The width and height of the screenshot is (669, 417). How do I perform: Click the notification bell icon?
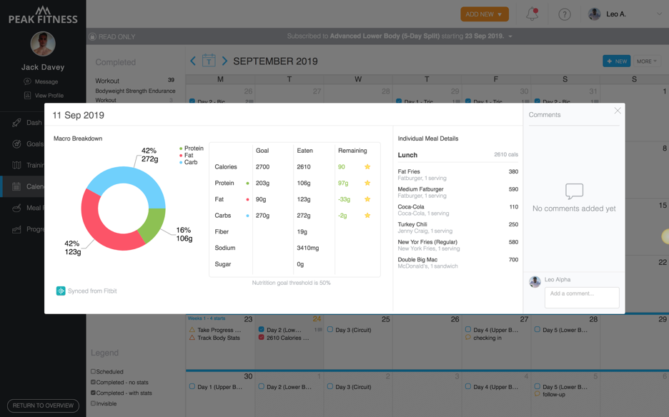[532, 14]
